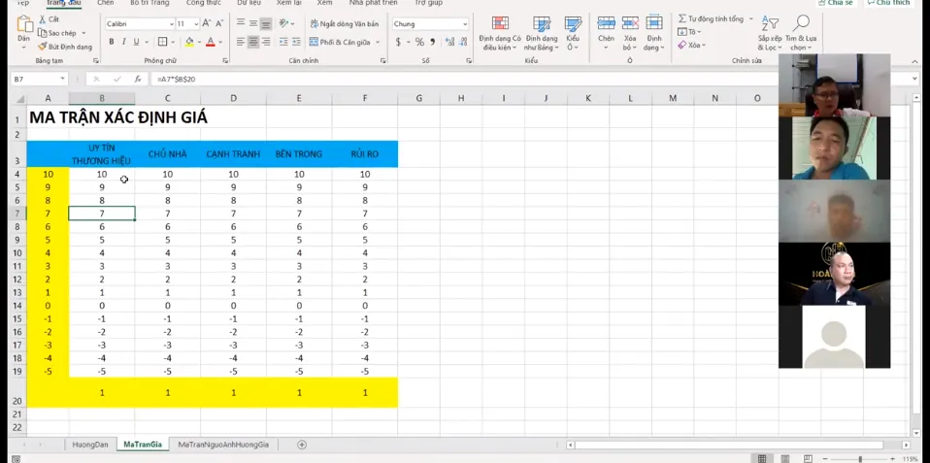
Task: Click the center align text icon
Action: click(253, 42)
